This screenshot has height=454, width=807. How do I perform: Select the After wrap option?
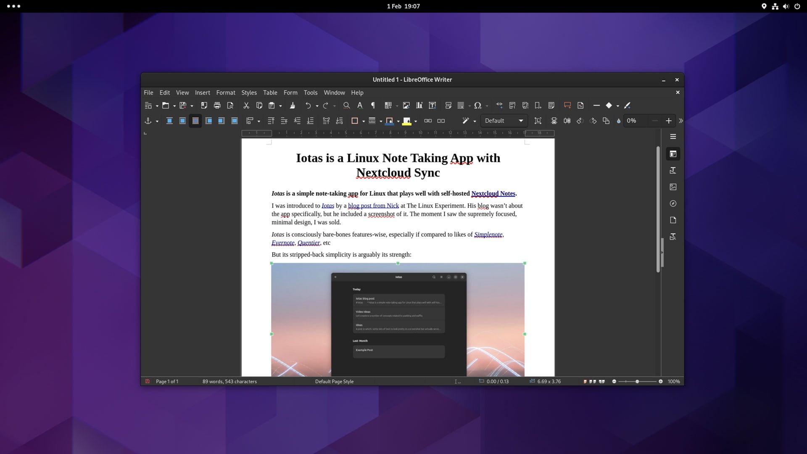[x=222, y=121]
